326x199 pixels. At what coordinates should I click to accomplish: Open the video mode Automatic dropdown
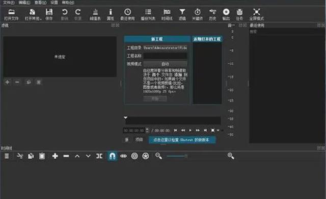(165, 64)
